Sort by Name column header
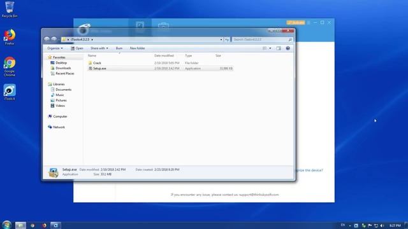The height and width of the screenshot is (229, 408). pyautogui.click(x=92, y=55)
